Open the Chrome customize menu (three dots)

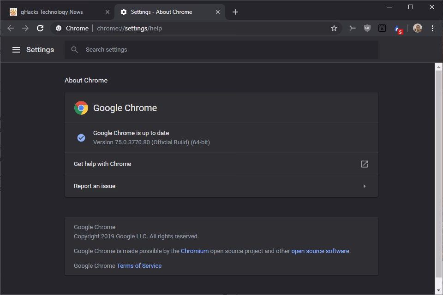click(432, 28)
